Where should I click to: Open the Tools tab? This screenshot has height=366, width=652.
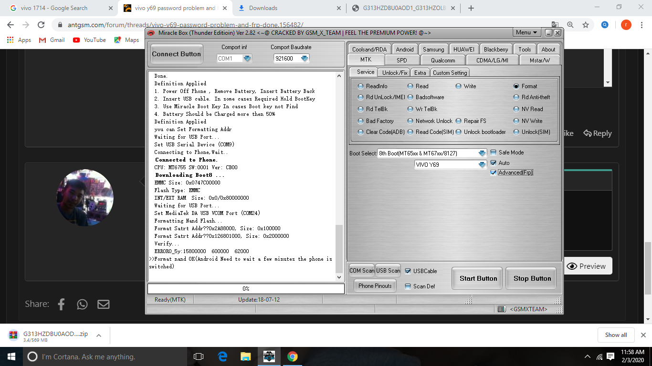point(525,49)
